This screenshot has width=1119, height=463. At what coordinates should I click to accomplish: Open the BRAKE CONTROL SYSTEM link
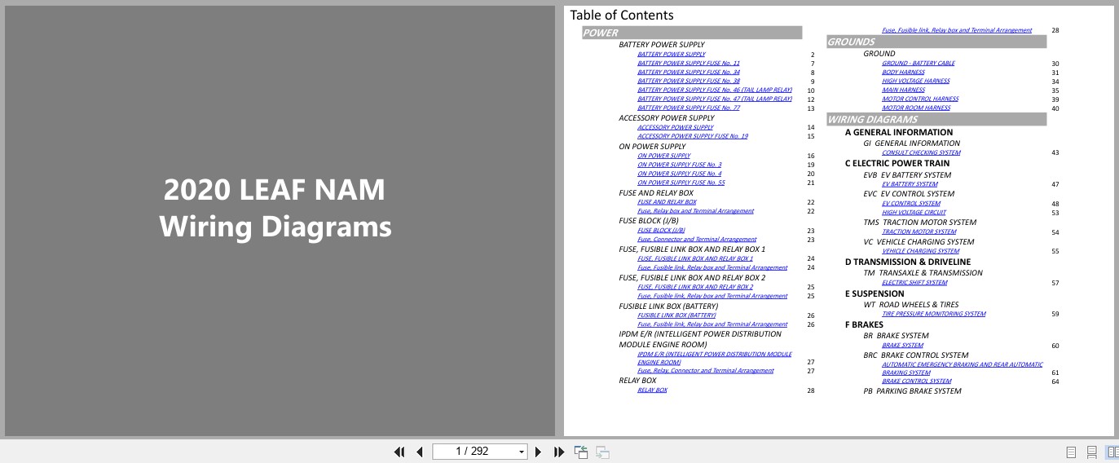pos(916,381)
